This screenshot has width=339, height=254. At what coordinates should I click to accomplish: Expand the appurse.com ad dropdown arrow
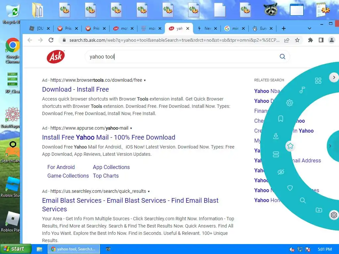[131, 128]
